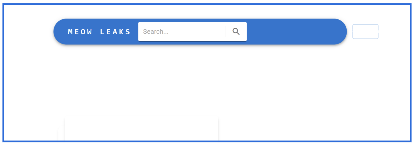Click the divider left of the search icon
The width and height of the screenshot is (414, 145).
(x=226, y=31)
